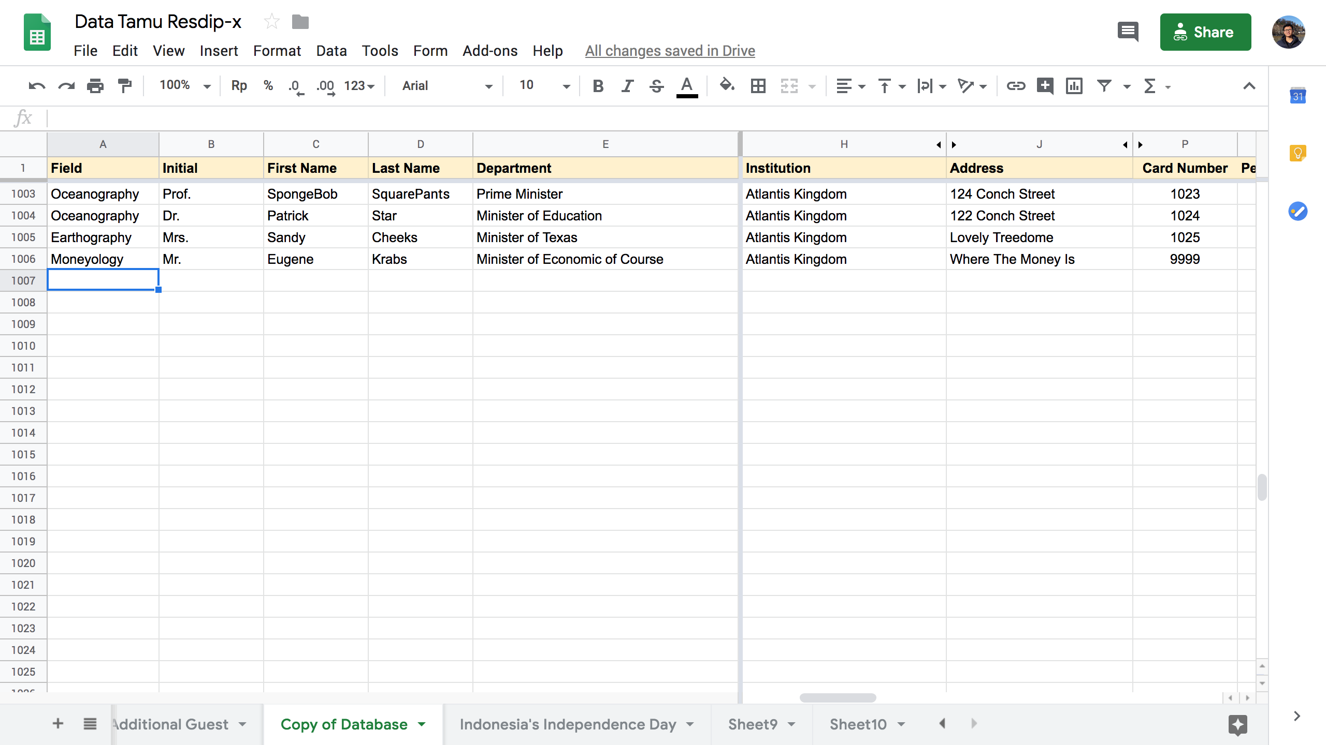
Task: Open the Add-ons menu
Action: (x=490, y=51)
